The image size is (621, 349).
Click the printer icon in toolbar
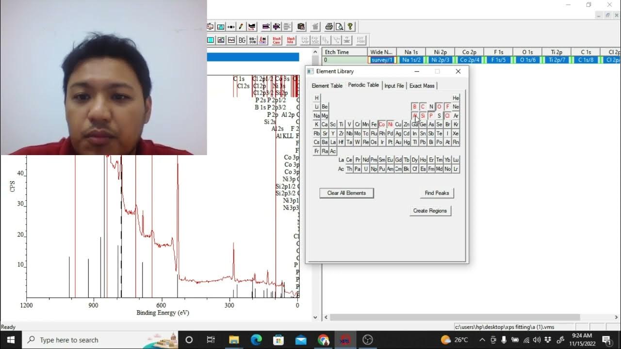329,26
